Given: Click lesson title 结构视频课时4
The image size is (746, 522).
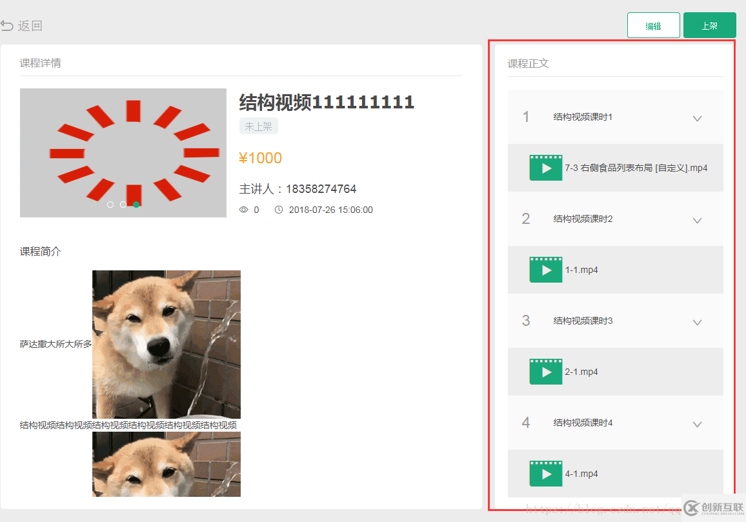Looking at the screenshot, I should (x=583, y=423).
